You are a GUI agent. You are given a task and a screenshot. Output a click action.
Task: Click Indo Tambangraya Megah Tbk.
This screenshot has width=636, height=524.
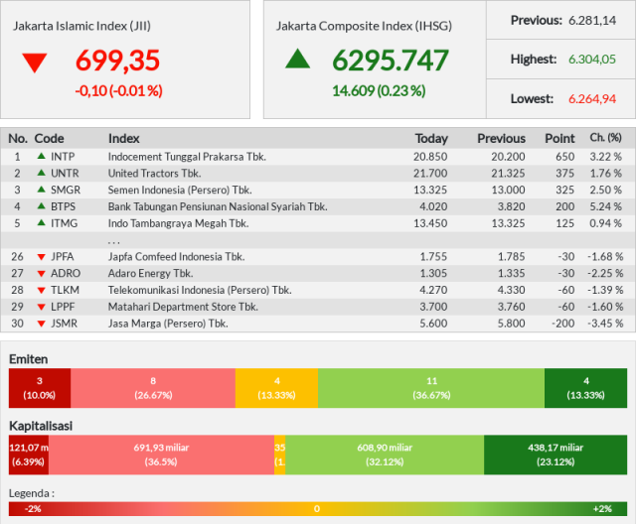tap(179, 222)
